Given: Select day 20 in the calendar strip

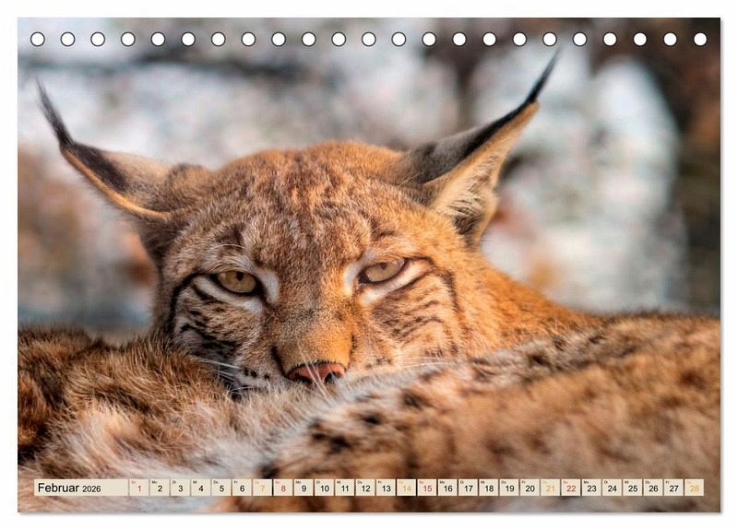Looking at the screenshot, I should (x=530, y=488).
